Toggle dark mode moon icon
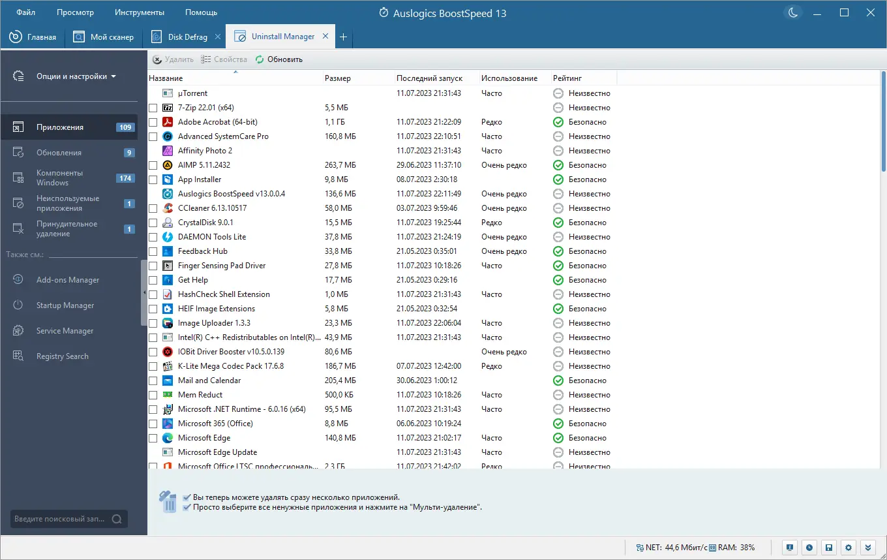The height and width of the screenshot is (560, 887). pyautogui.click(x=793, y=13)
